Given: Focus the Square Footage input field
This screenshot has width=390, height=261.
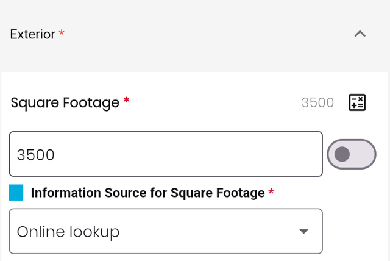Looking at the screenshot, I should coord(166,154).
